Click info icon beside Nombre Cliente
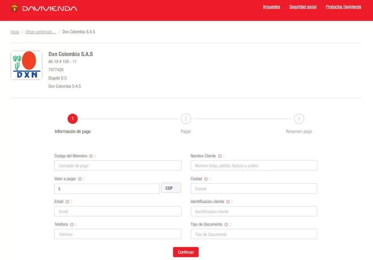373x260 pixels. (220, 156)
